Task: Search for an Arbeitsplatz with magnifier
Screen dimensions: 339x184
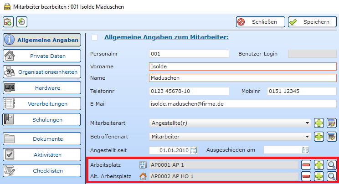Action: 332,165
